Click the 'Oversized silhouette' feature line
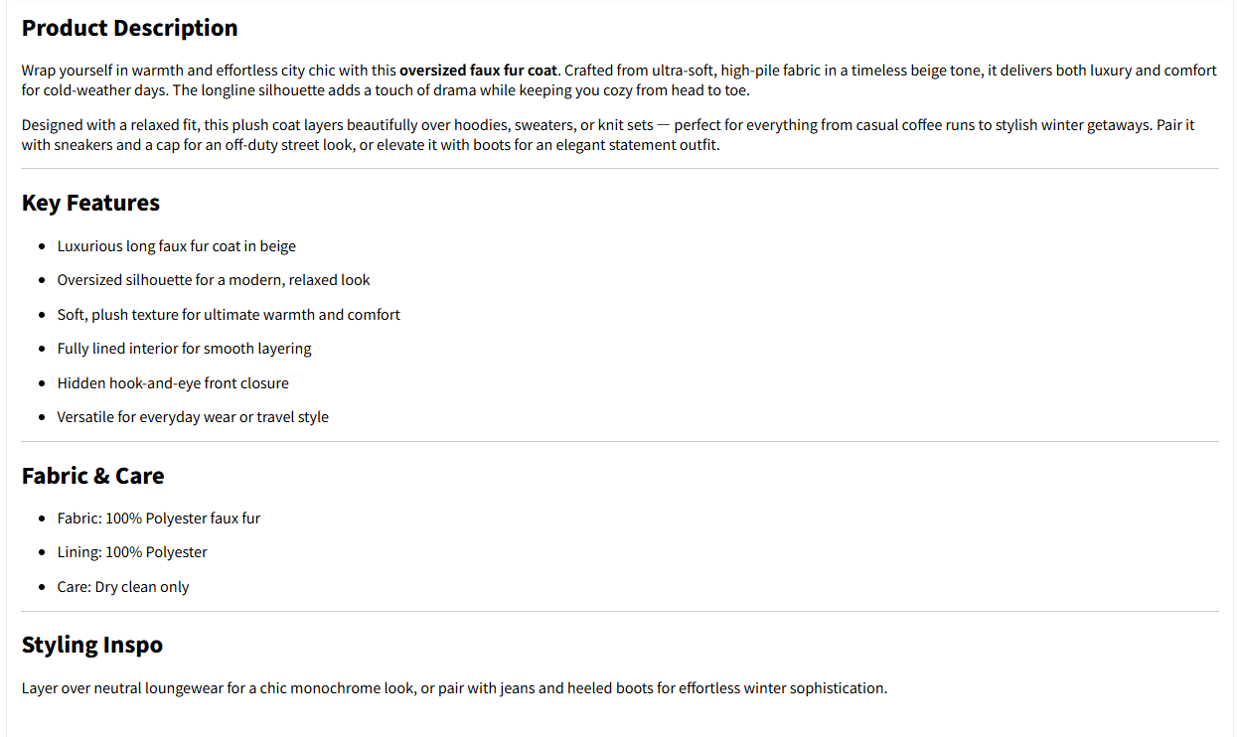 coord(214,280)
